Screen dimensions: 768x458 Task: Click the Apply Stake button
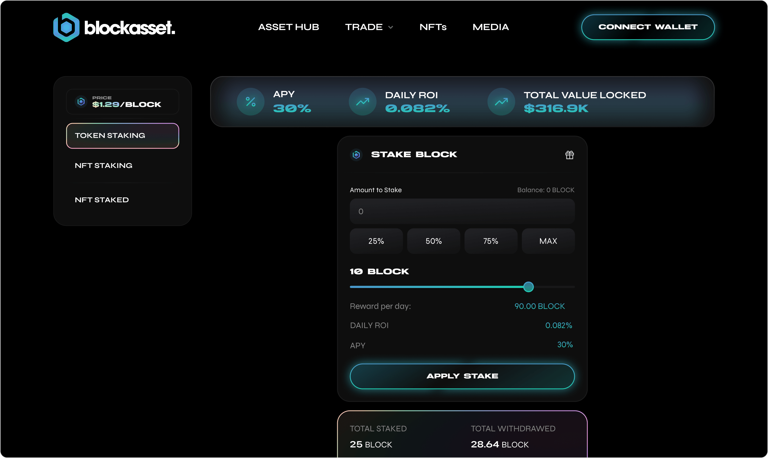tap(462, 376)
